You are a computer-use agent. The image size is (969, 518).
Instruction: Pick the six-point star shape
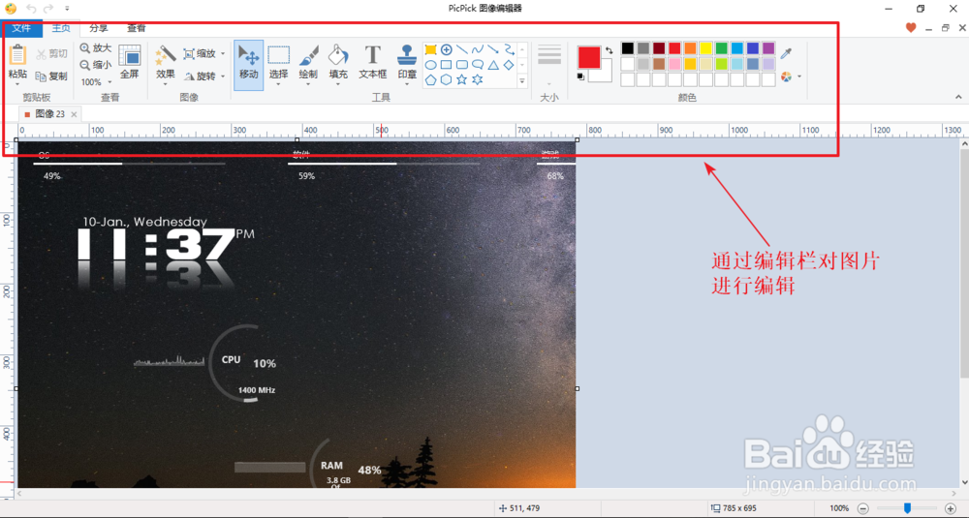click(477, 79)
